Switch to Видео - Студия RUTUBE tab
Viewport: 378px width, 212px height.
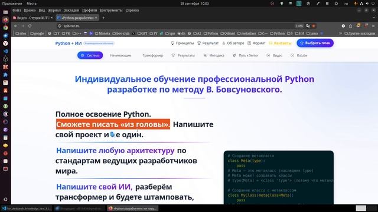[33, 18]
